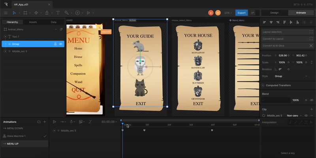Toggle Blend visibility eye icon
Image resolution: width=316 pixels, height=158 pixels.
[312, 100]
